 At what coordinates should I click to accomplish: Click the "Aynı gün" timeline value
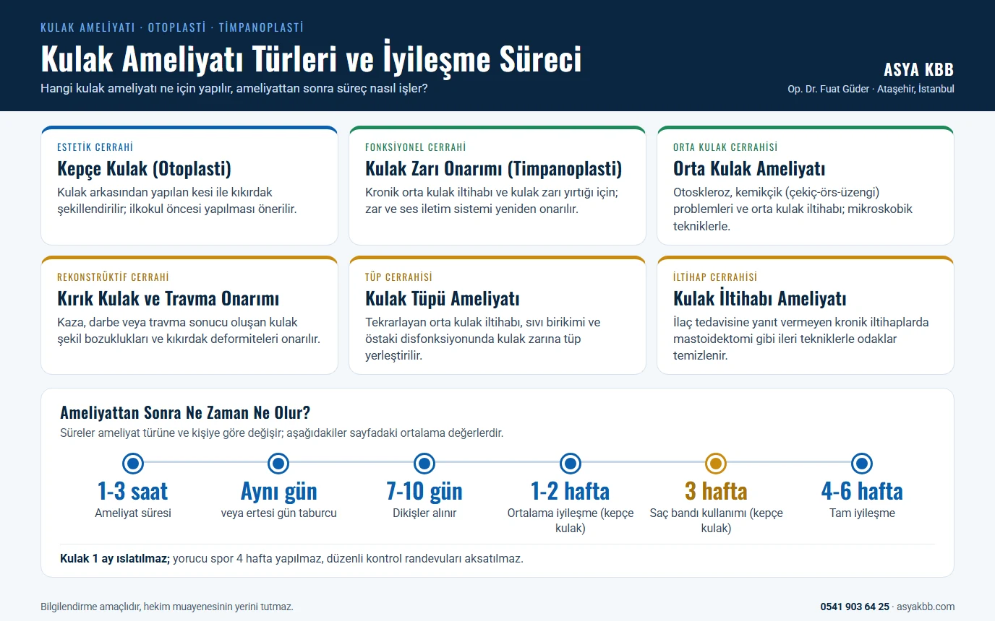pyautogui.click(x=278, y=491)
